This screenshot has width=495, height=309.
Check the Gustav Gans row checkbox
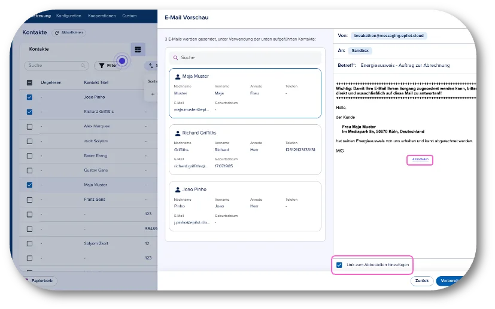tap(30, 170)
